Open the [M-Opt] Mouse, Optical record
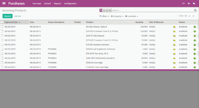The height and width of the screenshot is (108, 199). 96,27
